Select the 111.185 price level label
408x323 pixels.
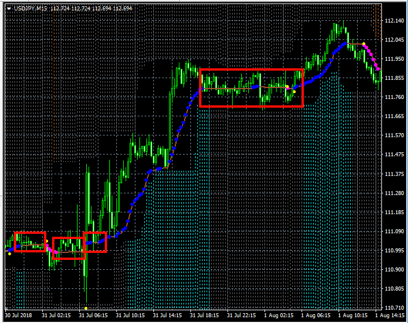click(x=395, y=212)
